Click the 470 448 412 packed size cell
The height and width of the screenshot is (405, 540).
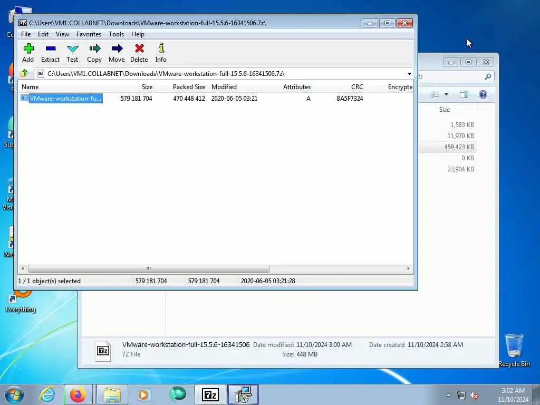point(189,99)
